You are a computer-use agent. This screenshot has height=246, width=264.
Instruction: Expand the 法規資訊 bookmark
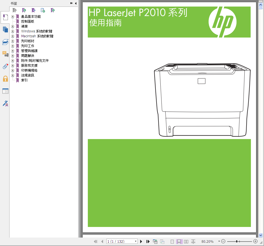pyautogui.click(x=13, y=75)
